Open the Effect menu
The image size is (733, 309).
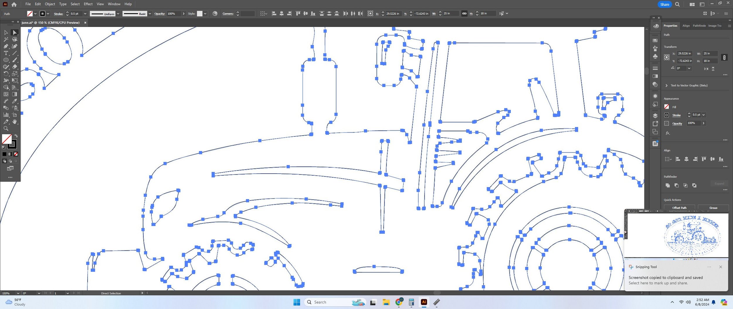[x=88, y=4]
